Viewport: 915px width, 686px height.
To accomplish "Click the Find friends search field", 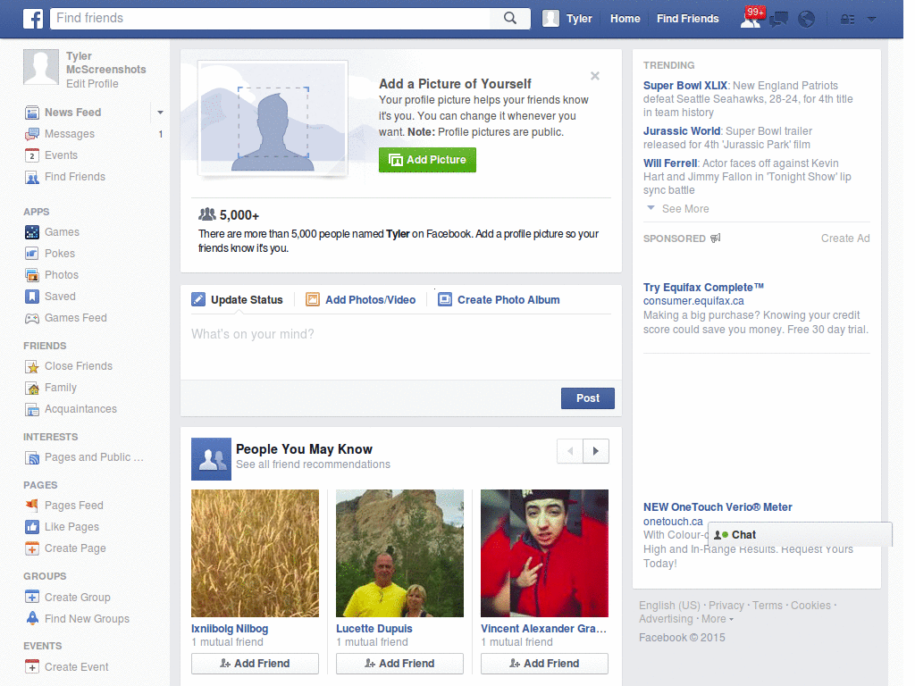I will [x=272, y=18].
